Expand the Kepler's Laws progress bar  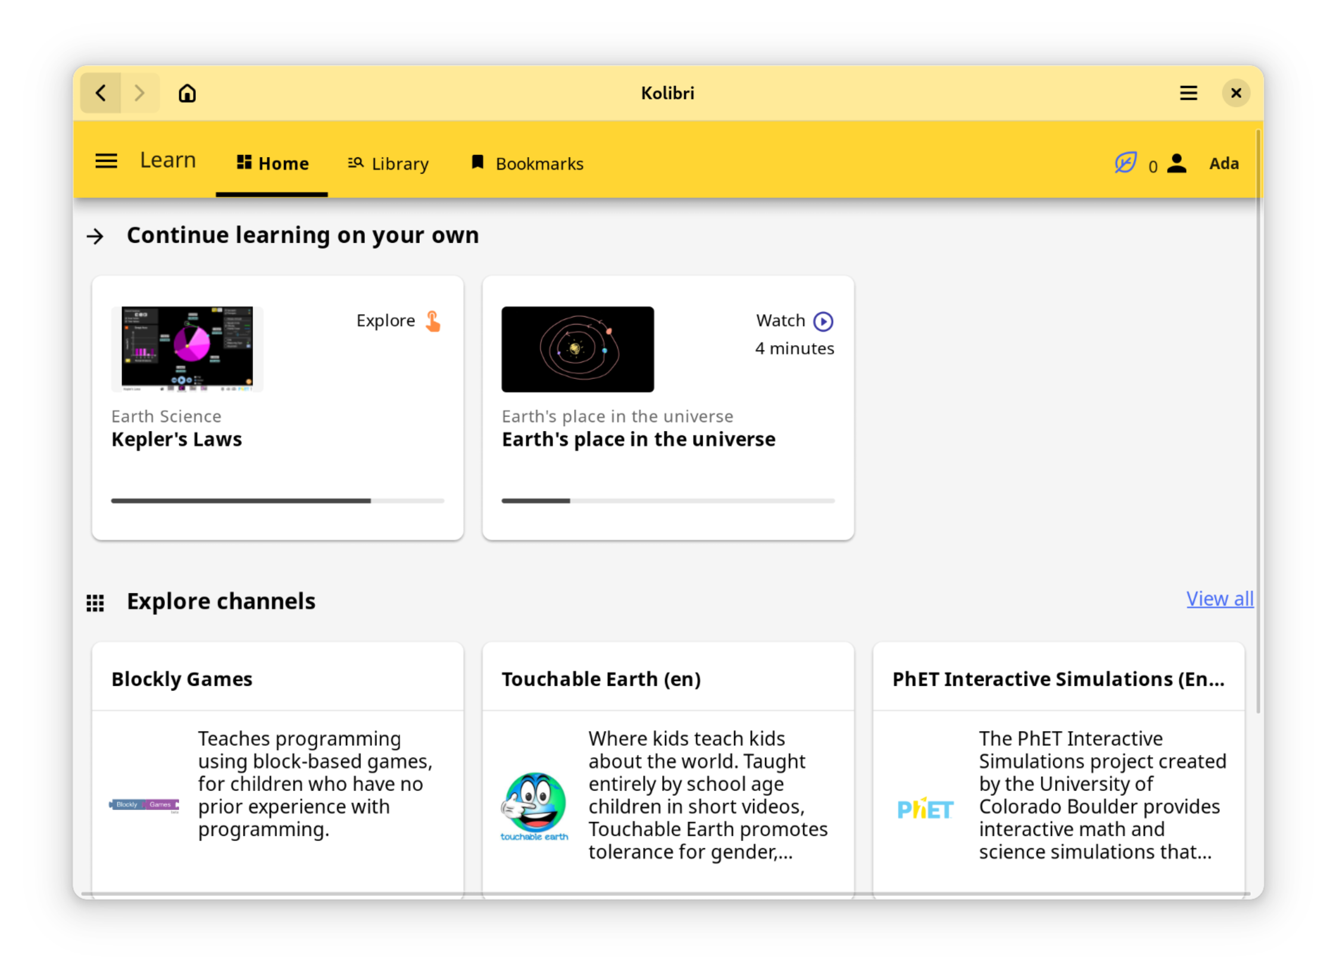click(277, 500)
